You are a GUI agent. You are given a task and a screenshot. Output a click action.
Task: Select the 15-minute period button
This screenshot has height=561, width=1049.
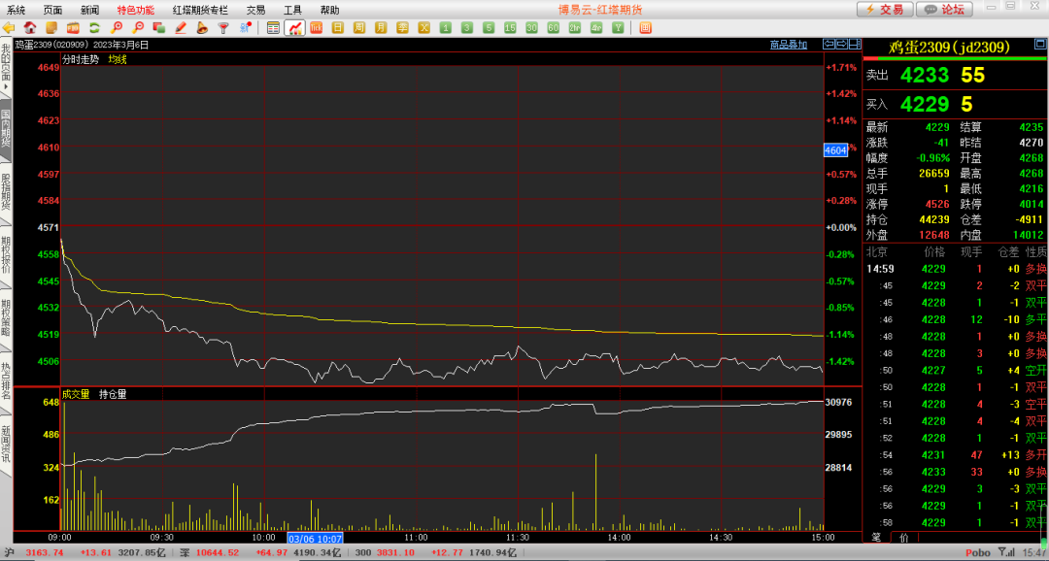pyautogui.click(x=510, y=28)
